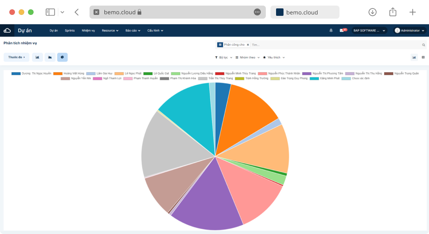The height and width of the screenshot is (234, 429).
Task: Open the Bộ lọc filter dropdown
Action: 223,57
